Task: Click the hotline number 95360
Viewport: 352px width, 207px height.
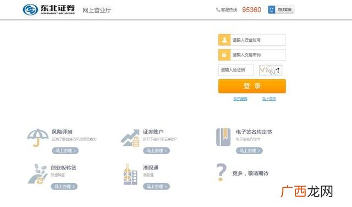Action: [x=252, y=10]
